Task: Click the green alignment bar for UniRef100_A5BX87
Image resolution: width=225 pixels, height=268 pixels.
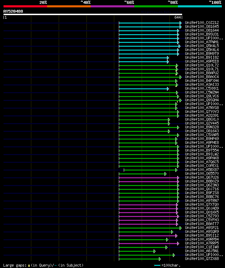Action: point(150,170)
